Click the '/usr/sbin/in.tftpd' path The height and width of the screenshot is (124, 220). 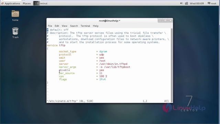[x=113, y=64]
